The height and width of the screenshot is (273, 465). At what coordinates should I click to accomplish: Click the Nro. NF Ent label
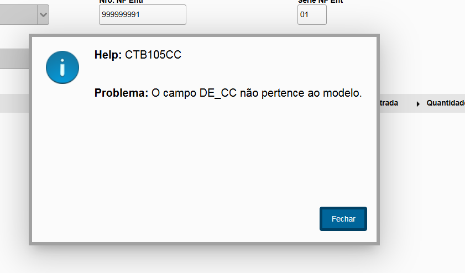click(121, 2)
